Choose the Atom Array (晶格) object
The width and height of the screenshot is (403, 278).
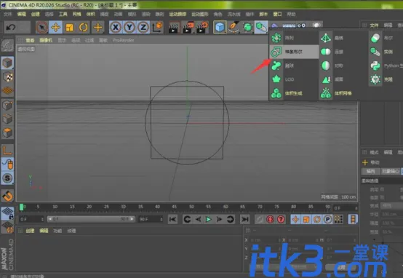click(x=343, y=38)
